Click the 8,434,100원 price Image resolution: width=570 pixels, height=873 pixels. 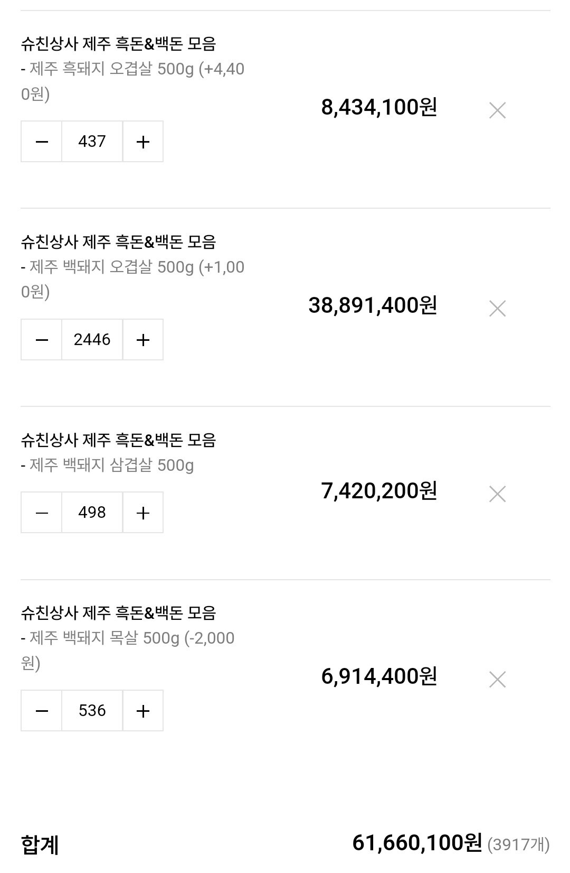[x=379, y=107]
